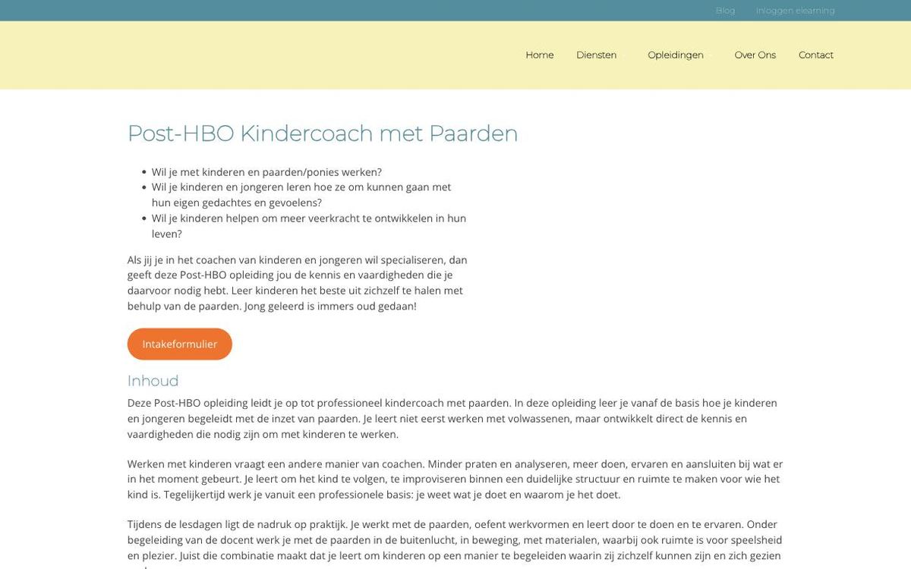Open the Over Ons page
Viewport: 911px width, 569px height.
pyautogui.click(x=755, y=55)
